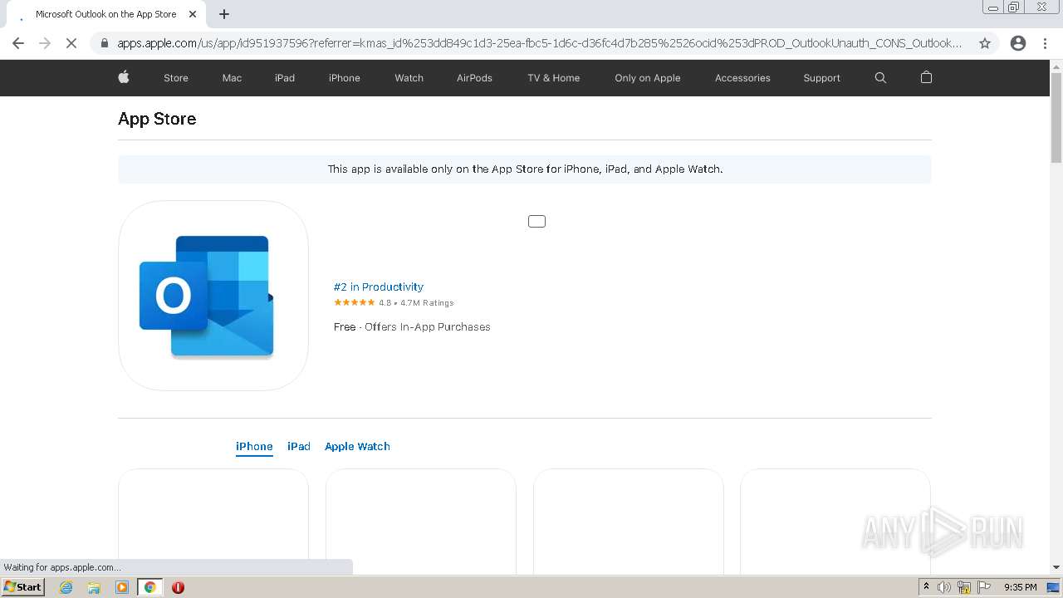Open the volume speaker tray icon
1063x598 pixels.
944,587
